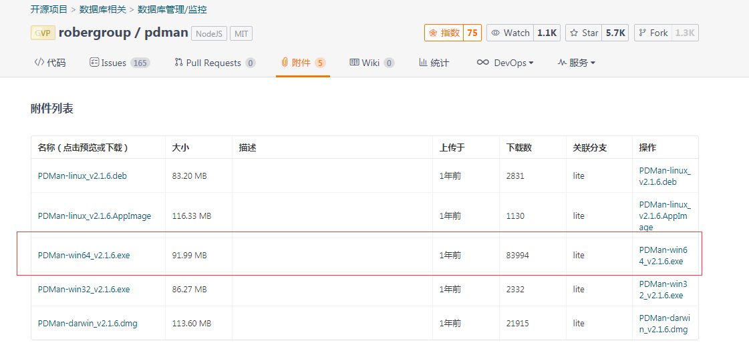Click the Watch button
The image size is (749, 357).
510,33
